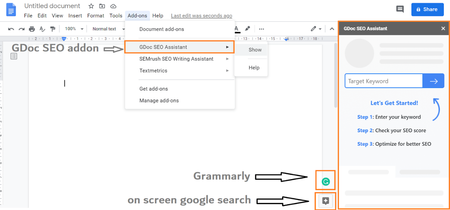Click Help in the GDoc submenu
This screenshot has width=450, height=210.
[x=251, y=67]
